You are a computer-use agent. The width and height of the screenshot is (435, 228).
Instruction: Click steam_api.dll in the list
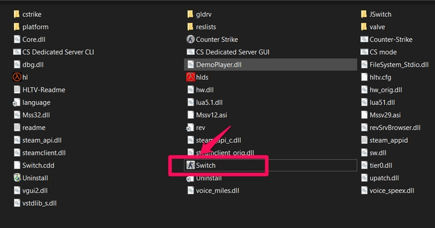click(x=37, y=140)
